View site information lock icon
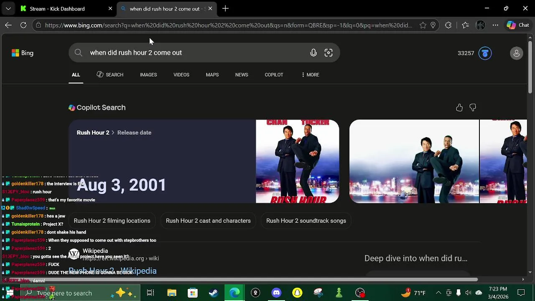Image resolution: width=535 pixels, height=301 pixels. pyautogui.click(x=38, y=25)
